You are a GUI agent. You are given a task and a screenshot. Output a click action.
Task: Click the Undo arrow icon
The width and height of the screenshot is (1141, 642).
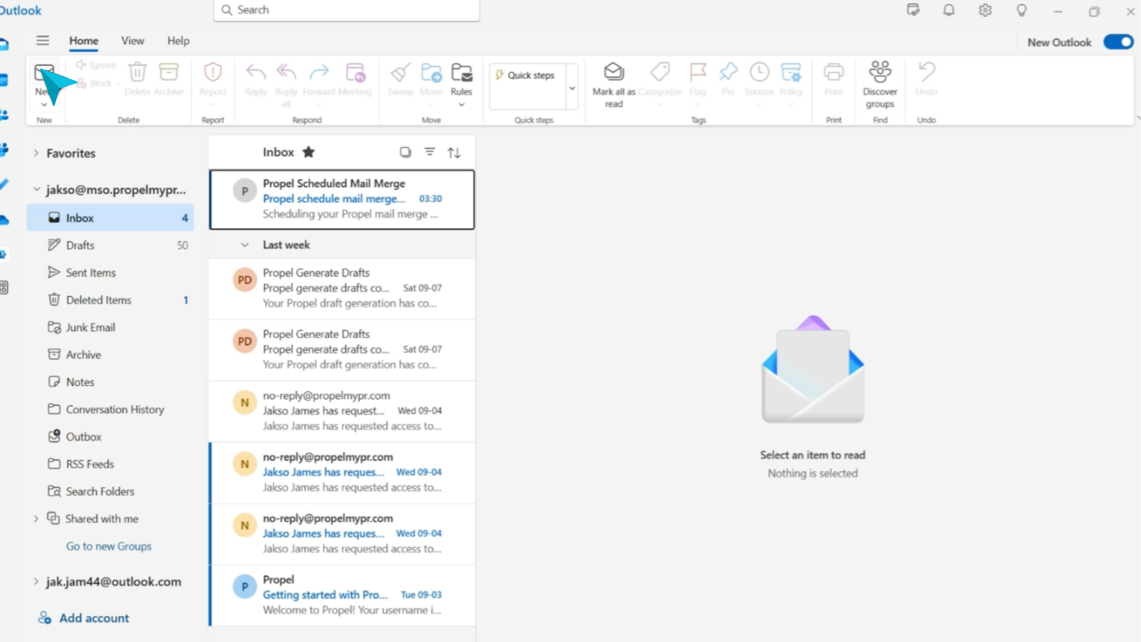tap(926, 72)
